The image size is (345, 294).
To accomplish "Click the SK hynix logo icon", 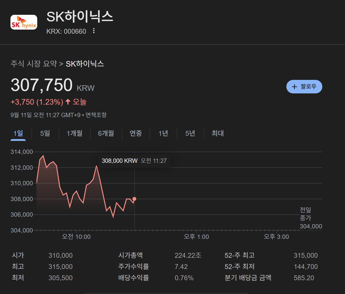I will point(24,22).
